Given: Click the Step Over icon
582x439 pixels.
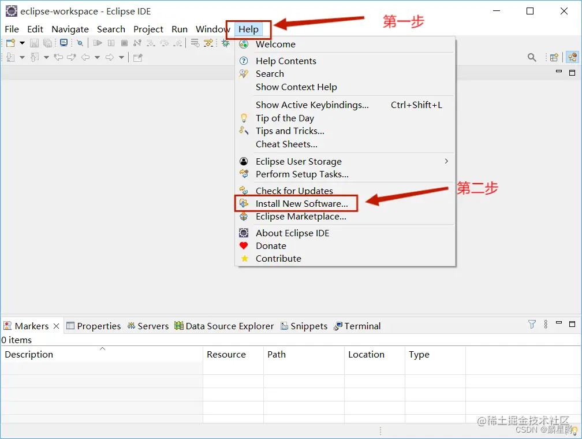Looking at the screenshot, I should [164, 43].
